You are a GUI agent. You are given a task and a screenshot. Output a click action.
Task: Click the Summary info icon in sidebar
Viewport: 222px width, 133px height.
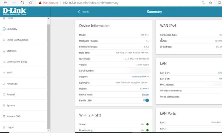click(x=4, y=29)
